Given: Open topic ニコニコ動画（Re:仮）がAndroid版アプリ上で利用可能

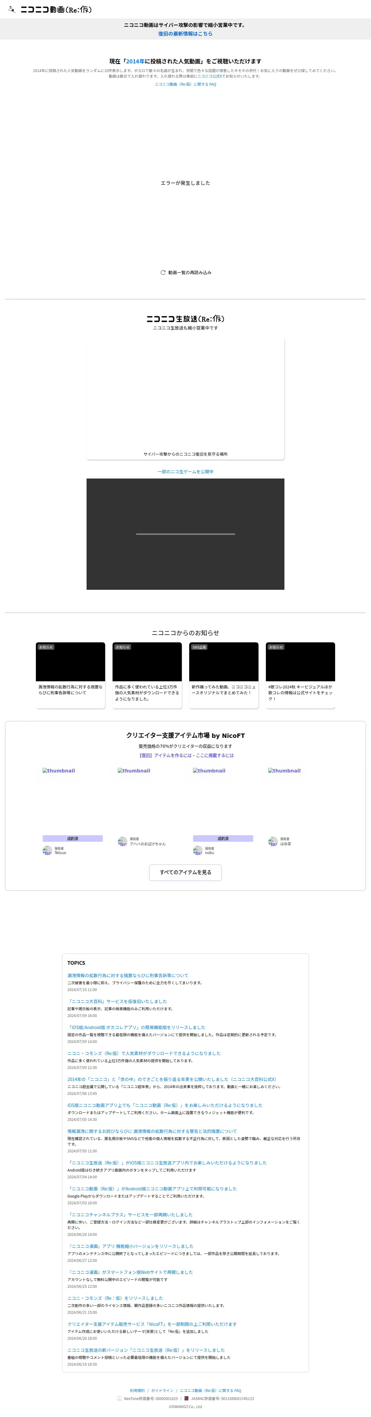Looking at the screenshot, I should pyautogui.click(x=152, y=1189).
